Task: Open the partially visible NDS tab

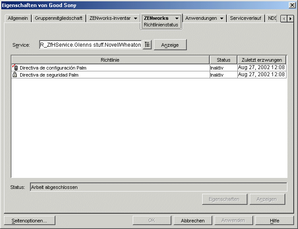Action: (x=272, y=18)
